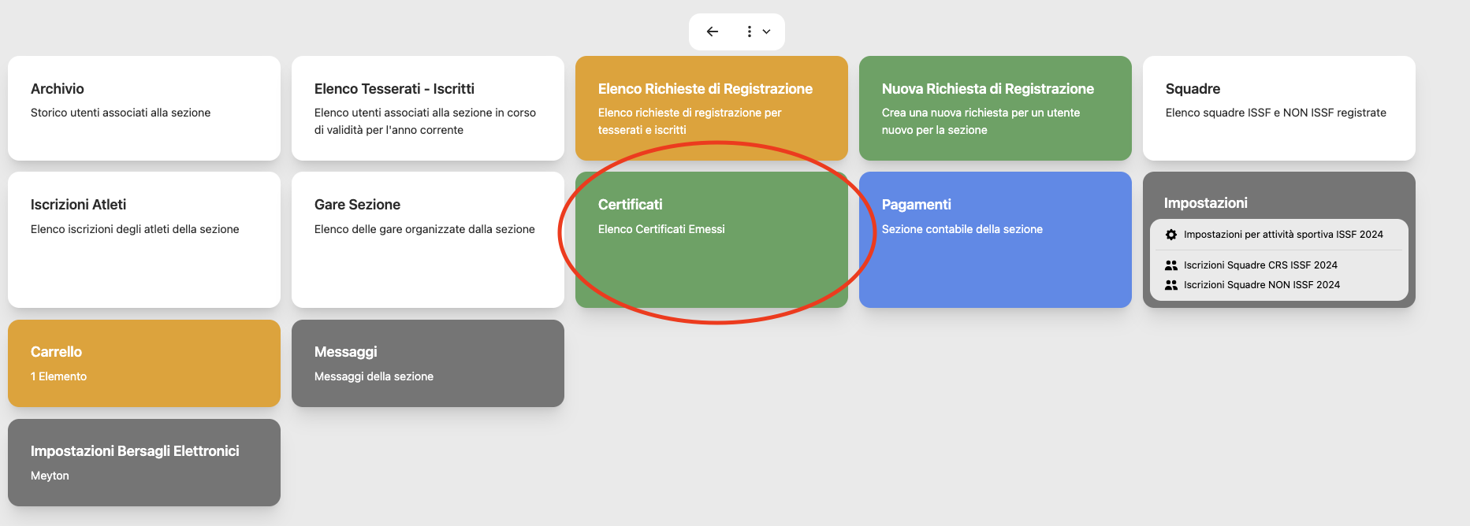Click the Impostazioni card title

click(1205, 203)
